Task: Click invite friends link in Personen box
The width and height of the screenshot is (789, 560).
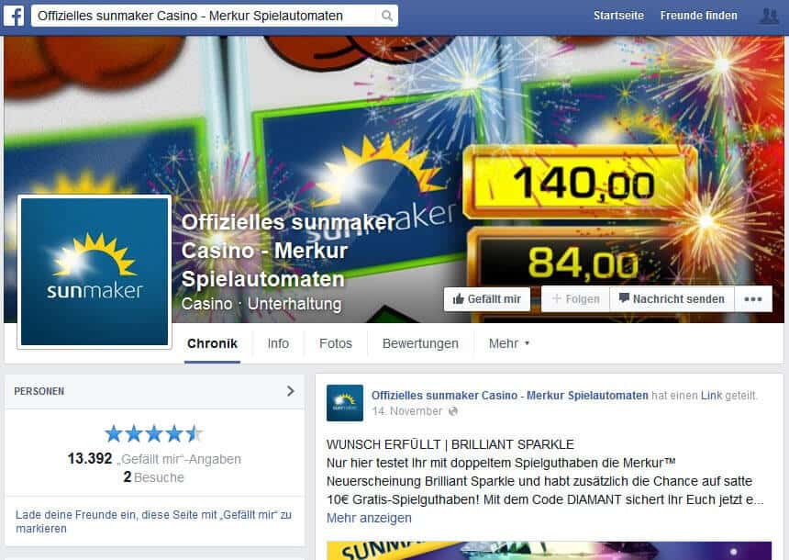Action: click(x=153, y=521)
